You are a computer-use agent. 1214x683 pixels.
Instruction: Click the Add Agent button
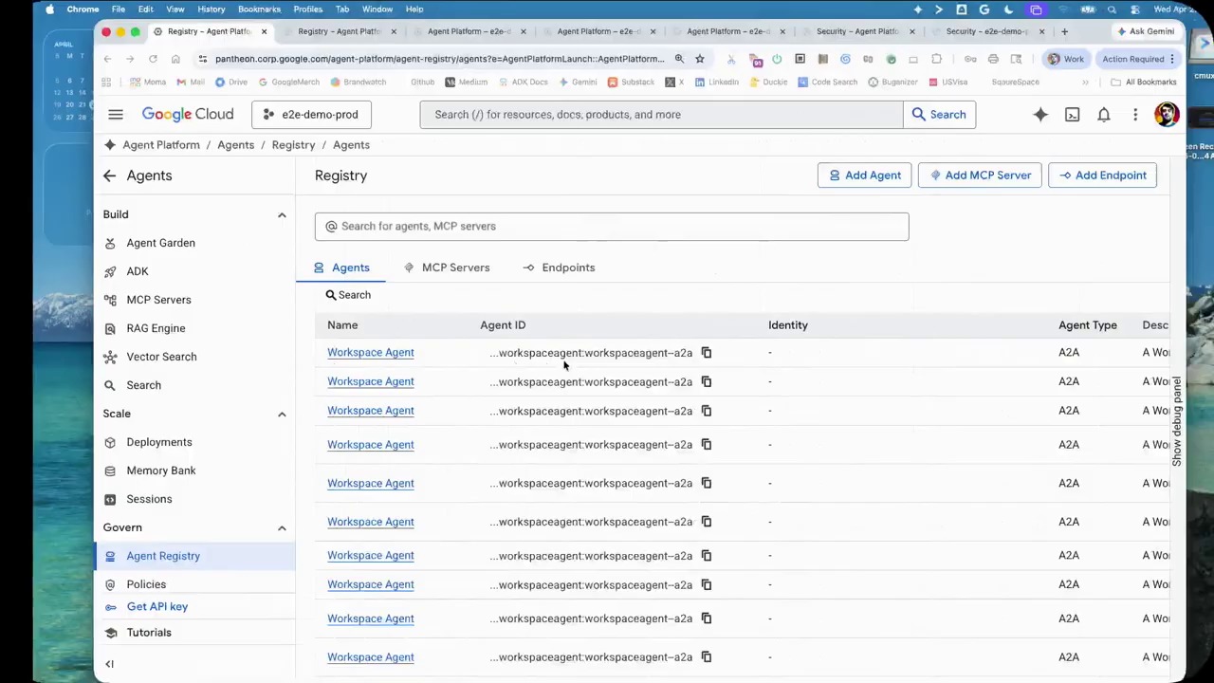point(864,175)
